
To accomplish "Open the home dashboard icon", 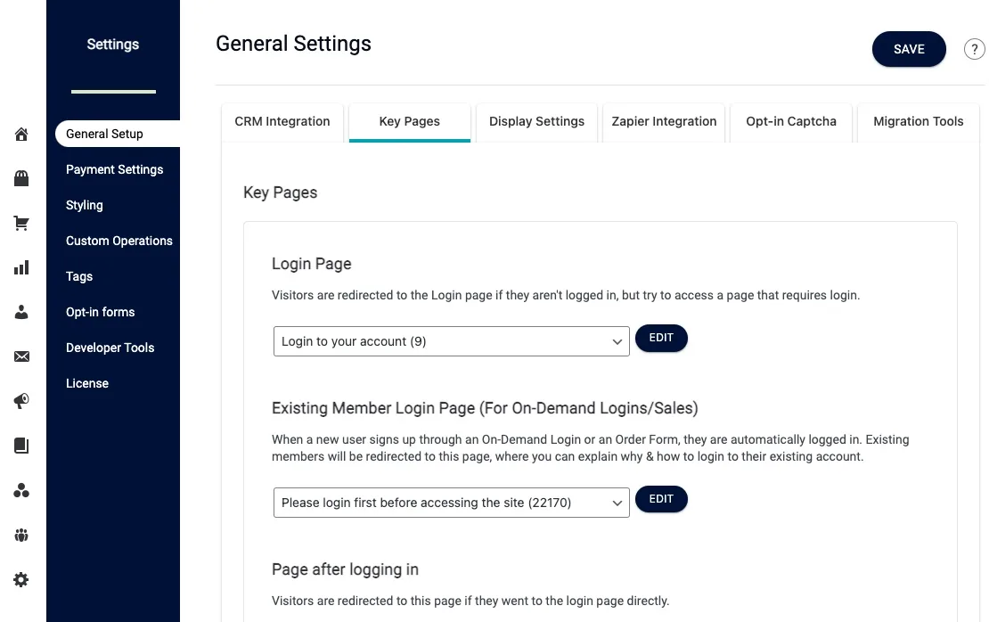I will (x=21, y=134).
